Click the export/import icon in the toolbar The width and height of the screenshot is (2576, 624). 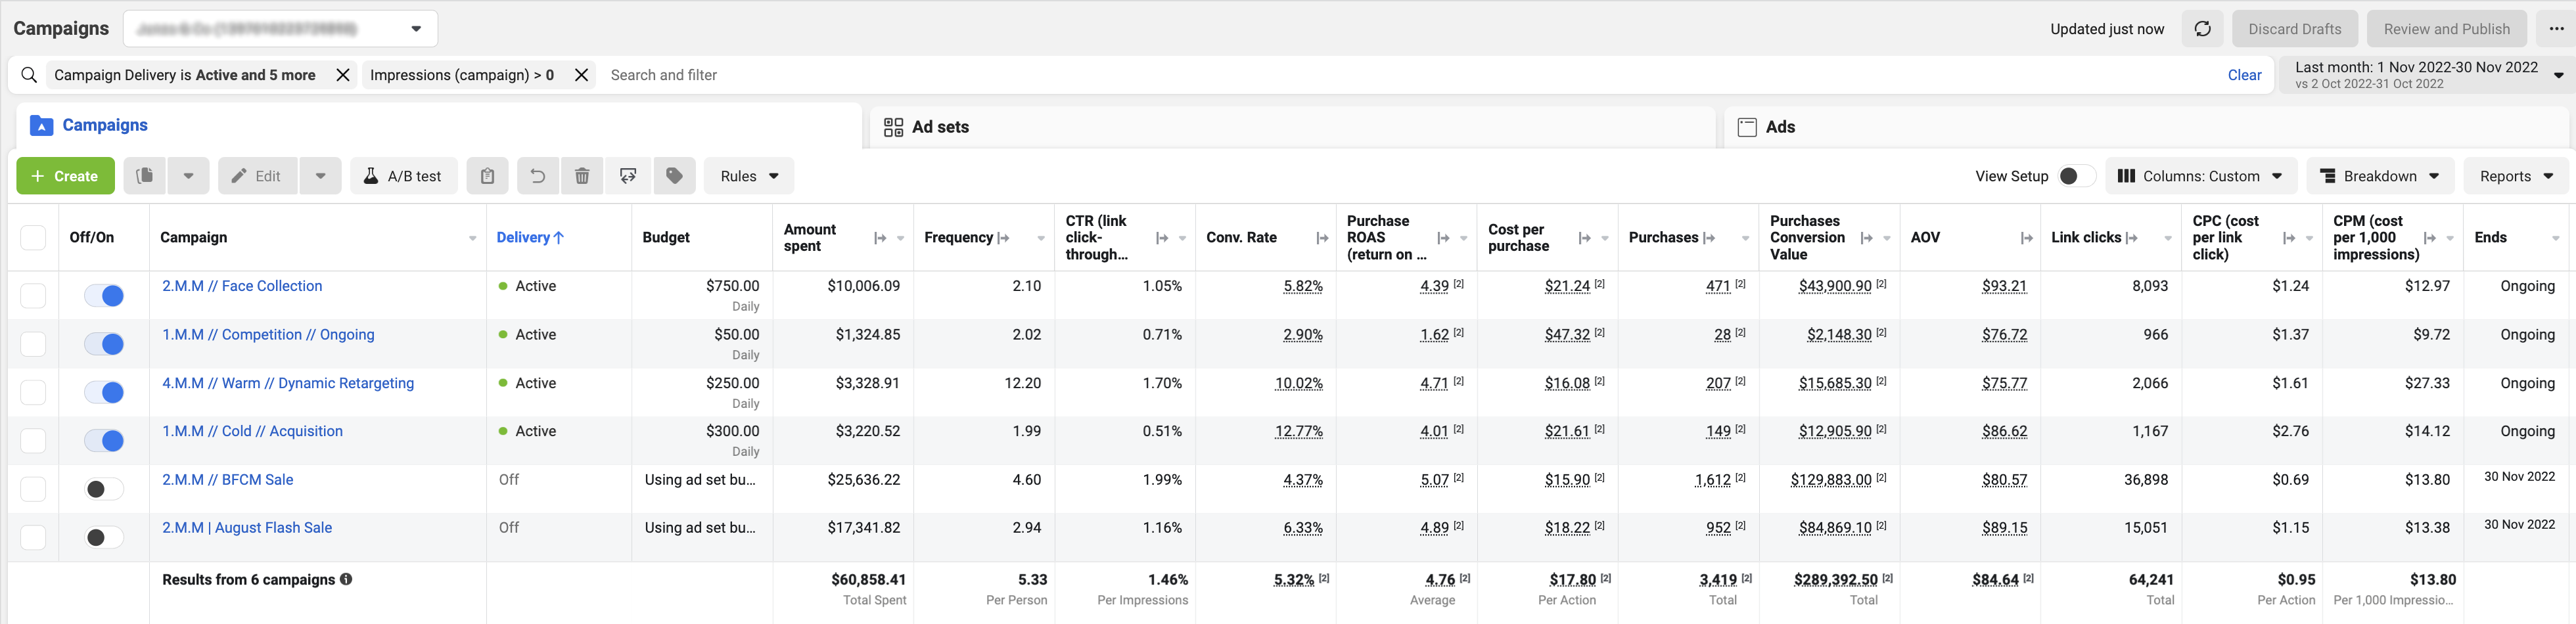[628, 176]
